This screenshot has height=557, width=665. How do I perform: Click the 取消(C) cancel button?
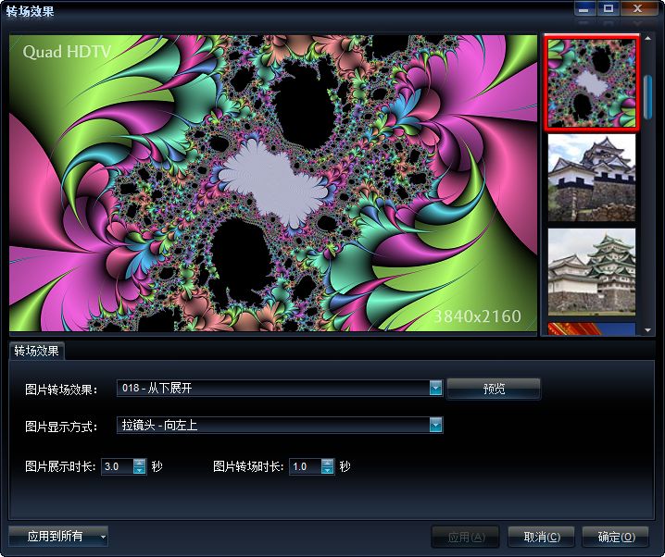[542, 537]
